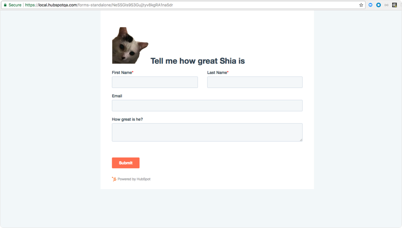Click the 'How great is he?' textarea
The height and width of the screenshot is (228, 402).
pos(207,132)
